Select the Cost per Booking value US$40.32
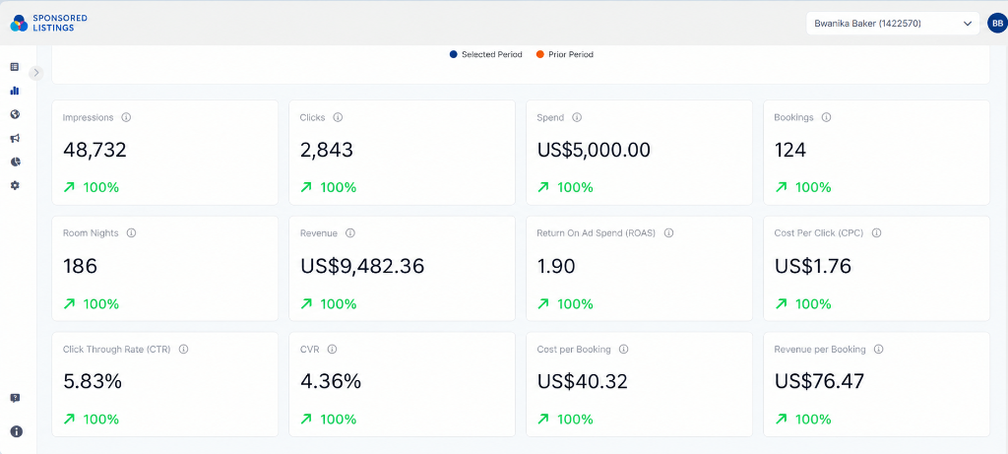This screenshot has height=454, width=1008. click(583, 382)
